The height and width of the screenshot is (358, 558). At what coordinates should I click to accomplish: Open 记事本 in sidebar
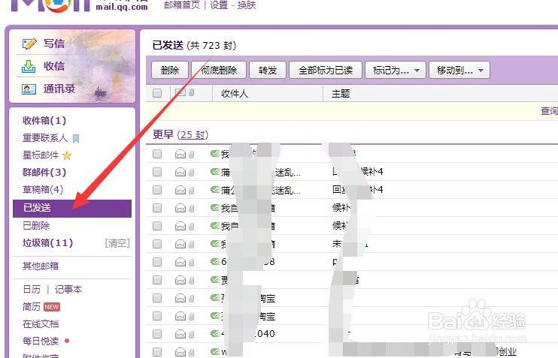coord(68,290)
